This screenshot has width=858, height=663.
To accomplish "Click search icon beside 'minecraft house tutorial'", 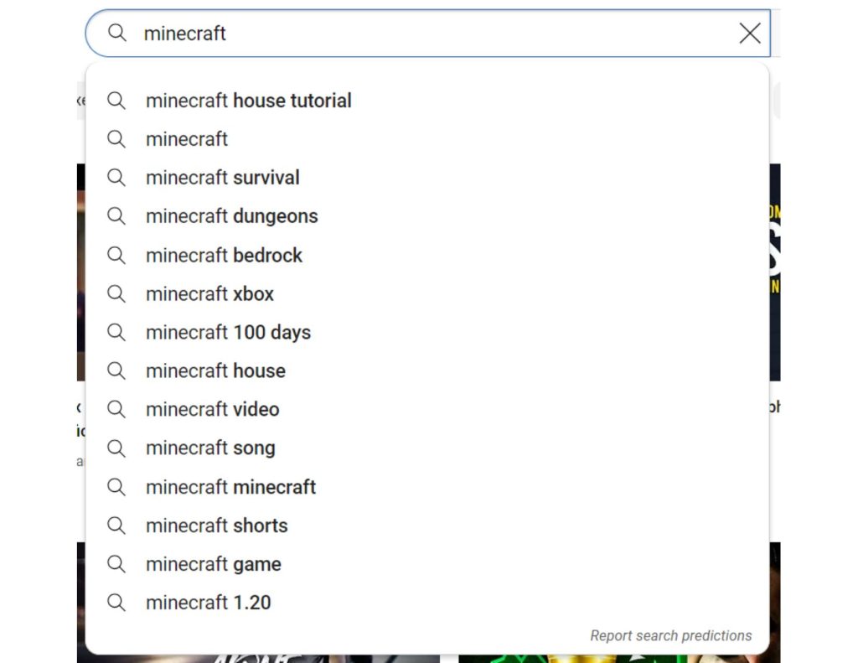I will coord(116,101).
